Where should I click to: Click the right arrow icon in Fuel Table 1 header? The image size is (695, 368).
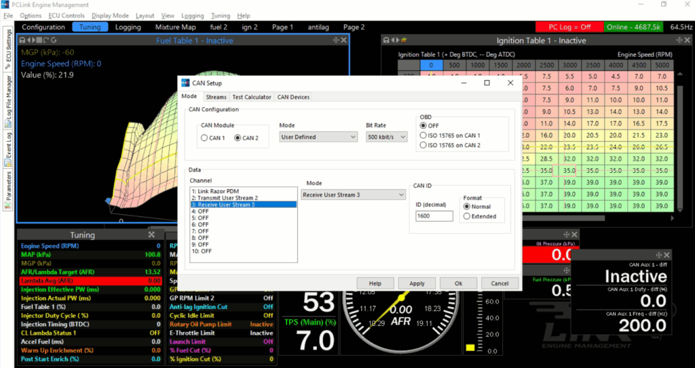(34, 40)
